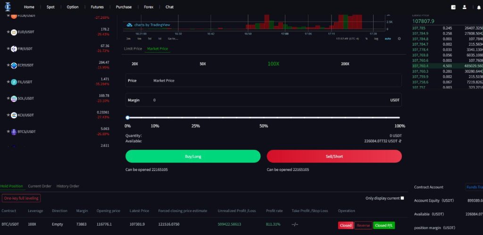The image size is (483, 235).
Task: Open the wallet icon in the header
Action: [454, 7]
